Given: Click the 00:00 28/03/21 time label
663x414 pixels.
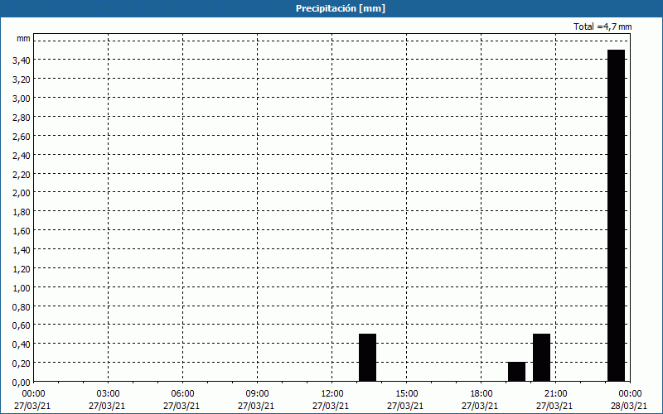Looking at the screenshot, I should [630, 400].
